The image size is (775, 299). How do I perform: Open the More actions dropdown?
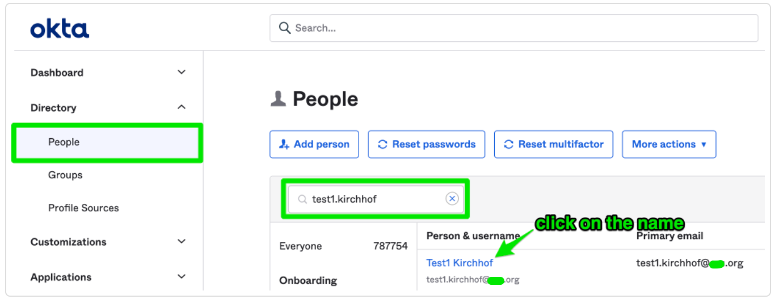669,144
